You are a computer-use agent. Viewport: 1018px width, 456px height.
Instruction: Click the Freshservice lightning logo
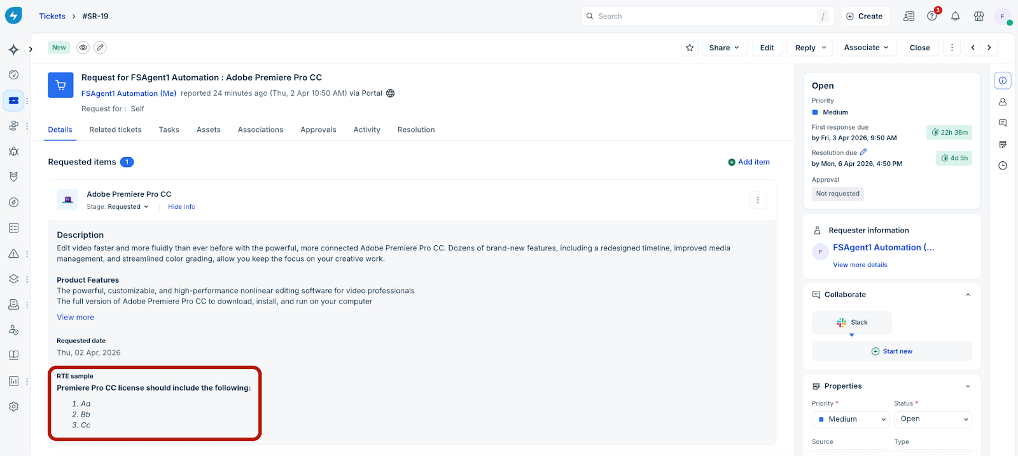pyautogui.click(x=13, y=16)
